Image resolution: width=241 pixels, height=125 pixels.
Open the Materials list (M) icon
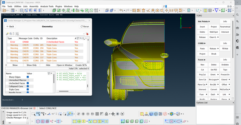pyautogui.click(x=35, y=10)
